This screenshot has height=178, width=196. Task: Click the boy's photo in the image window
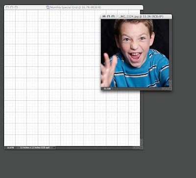click(x=135, y=53)
